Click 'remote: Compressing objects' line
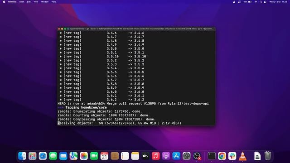This screenshot has width=290, height=163. (107, 119)
